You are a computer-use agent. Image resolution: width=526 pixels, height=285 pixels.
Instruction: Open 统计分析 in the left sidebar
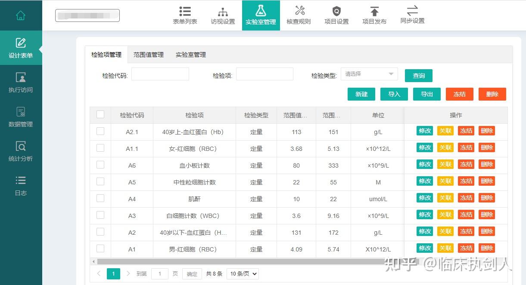(x=20, y=152)
